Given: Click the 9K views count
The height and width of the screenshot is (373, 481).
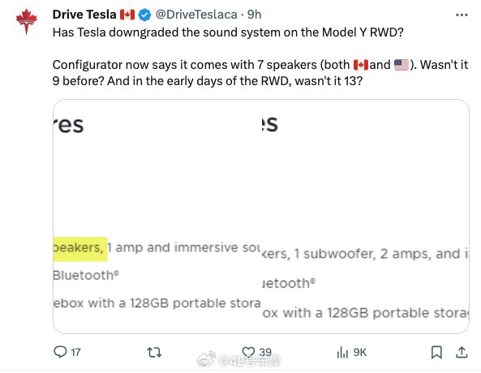Looking at the screenshot, I should [x=360, y=352].
